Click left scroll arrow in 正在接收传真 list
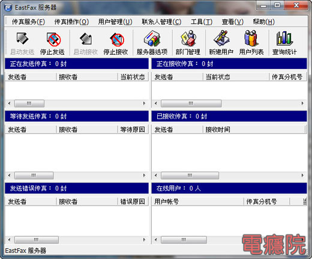Screen dimensions: 312x259 (x=156, y=103)
